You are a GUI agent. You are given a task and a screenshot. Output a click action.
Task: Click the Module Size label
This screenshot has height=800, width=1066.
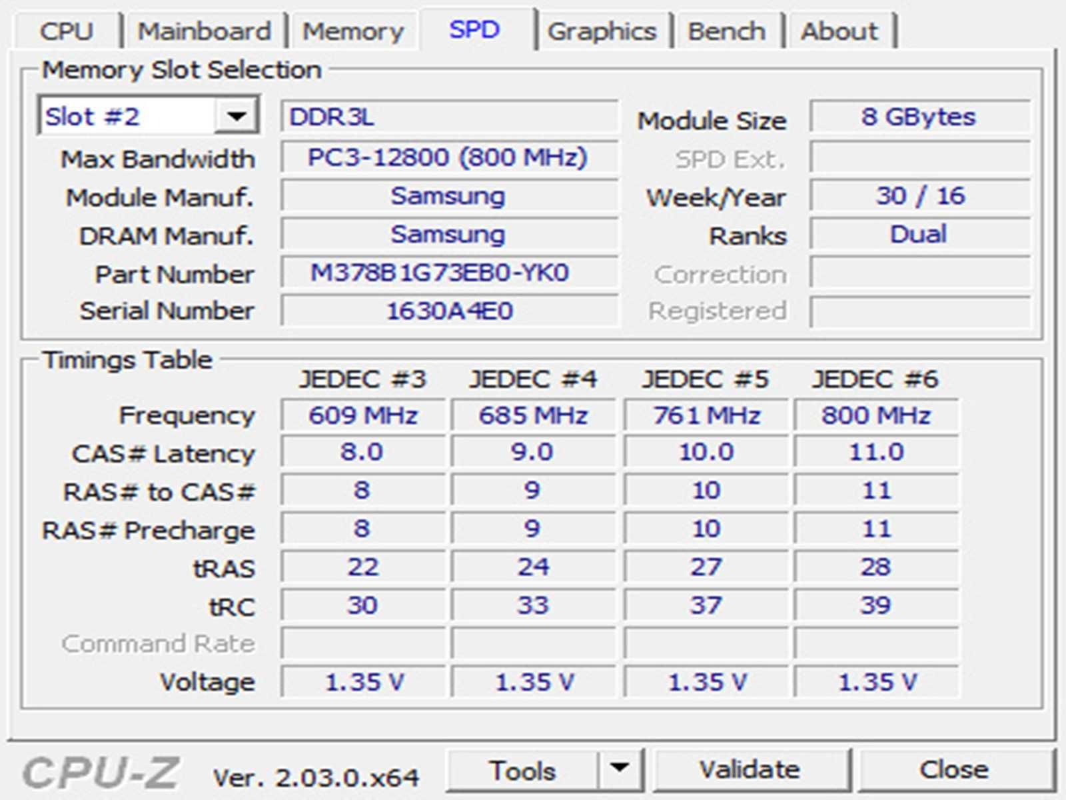tap(712, 121)
